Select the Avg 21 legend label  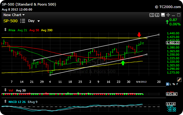pyautogui.click(x=22, y=30)
